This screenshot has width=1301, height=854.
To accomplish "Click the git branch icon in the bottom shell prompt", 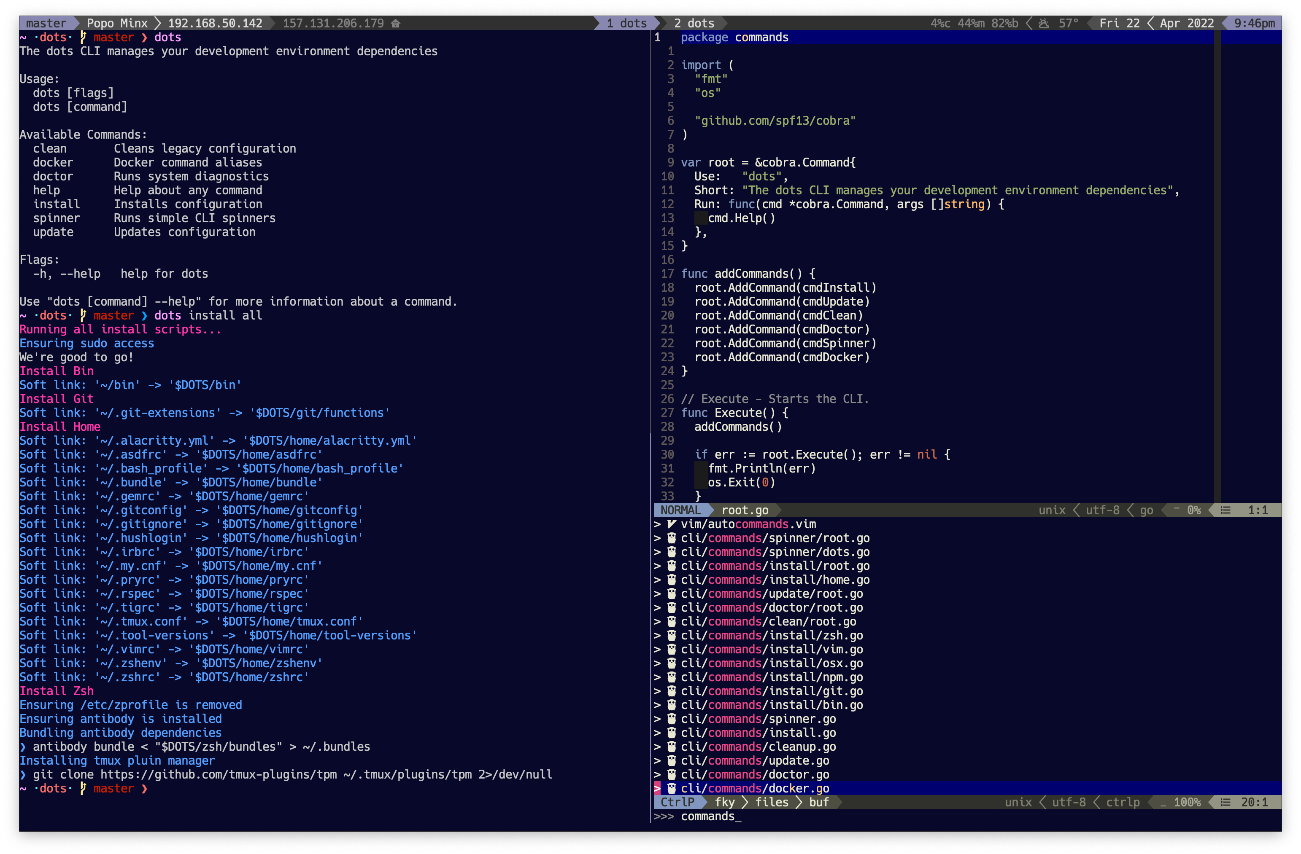I will tap(83, 789).
